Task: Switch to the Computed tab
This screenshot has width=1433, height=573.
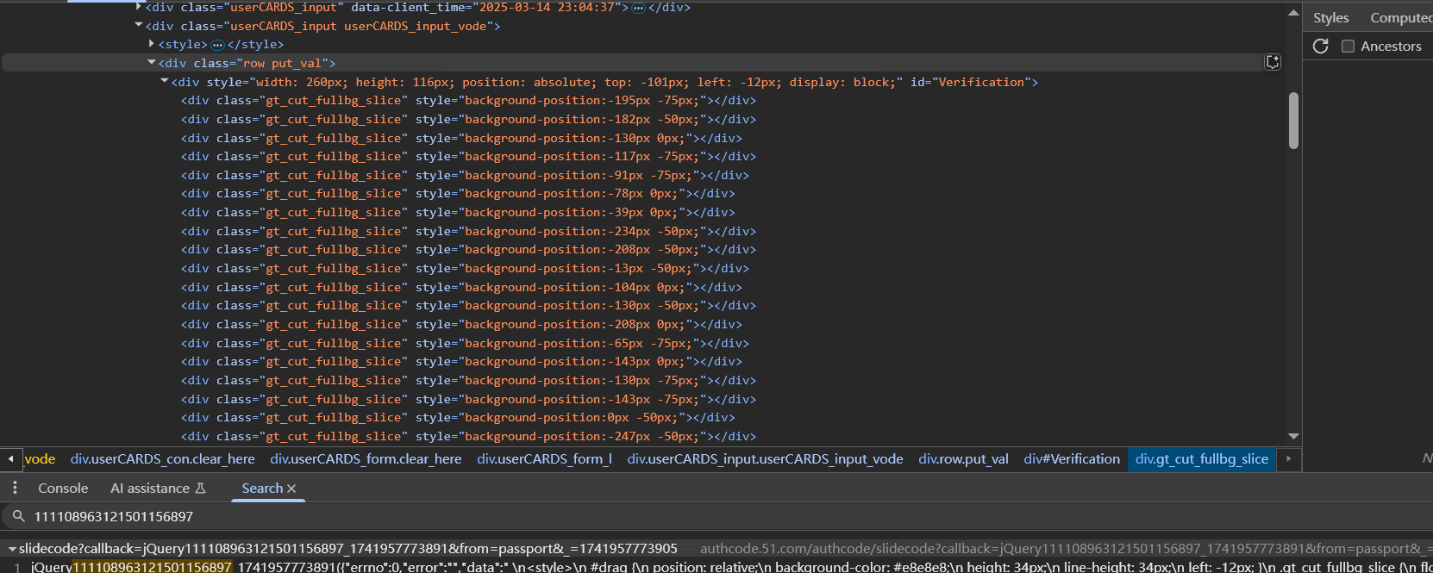Action: 1400,17
